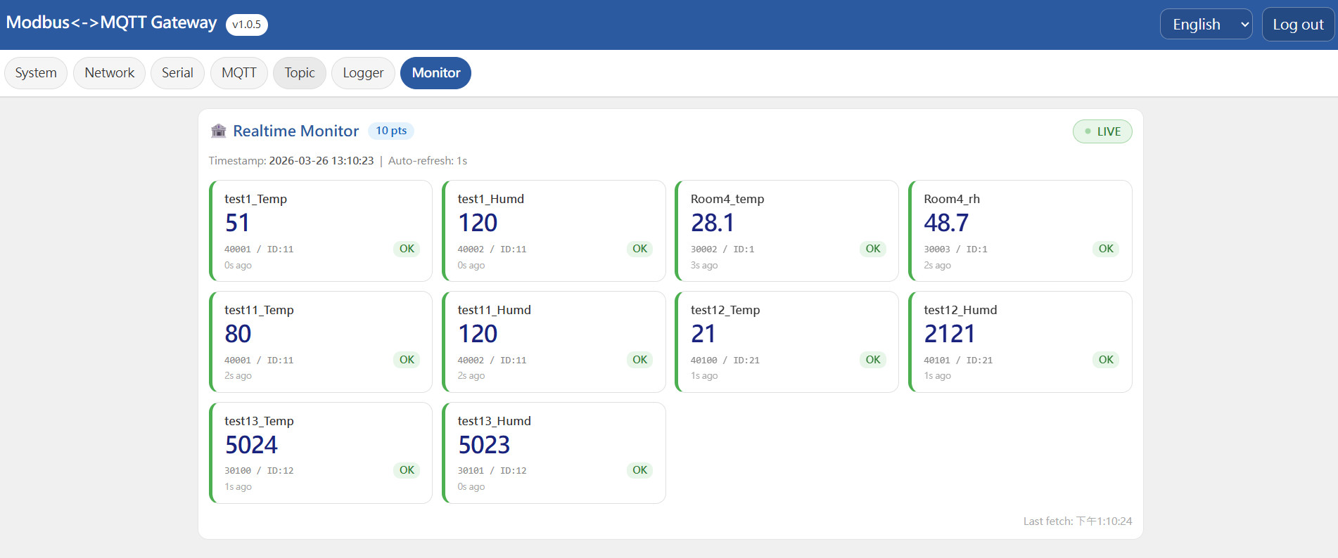Image resolution: width=1338 pixels, height=558 pixels.
Task: Select the Monitor tab
Action: [435, 73]
